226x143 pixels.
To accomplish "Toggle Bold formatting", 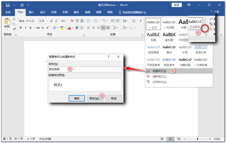I will click(x=21, y=28).
